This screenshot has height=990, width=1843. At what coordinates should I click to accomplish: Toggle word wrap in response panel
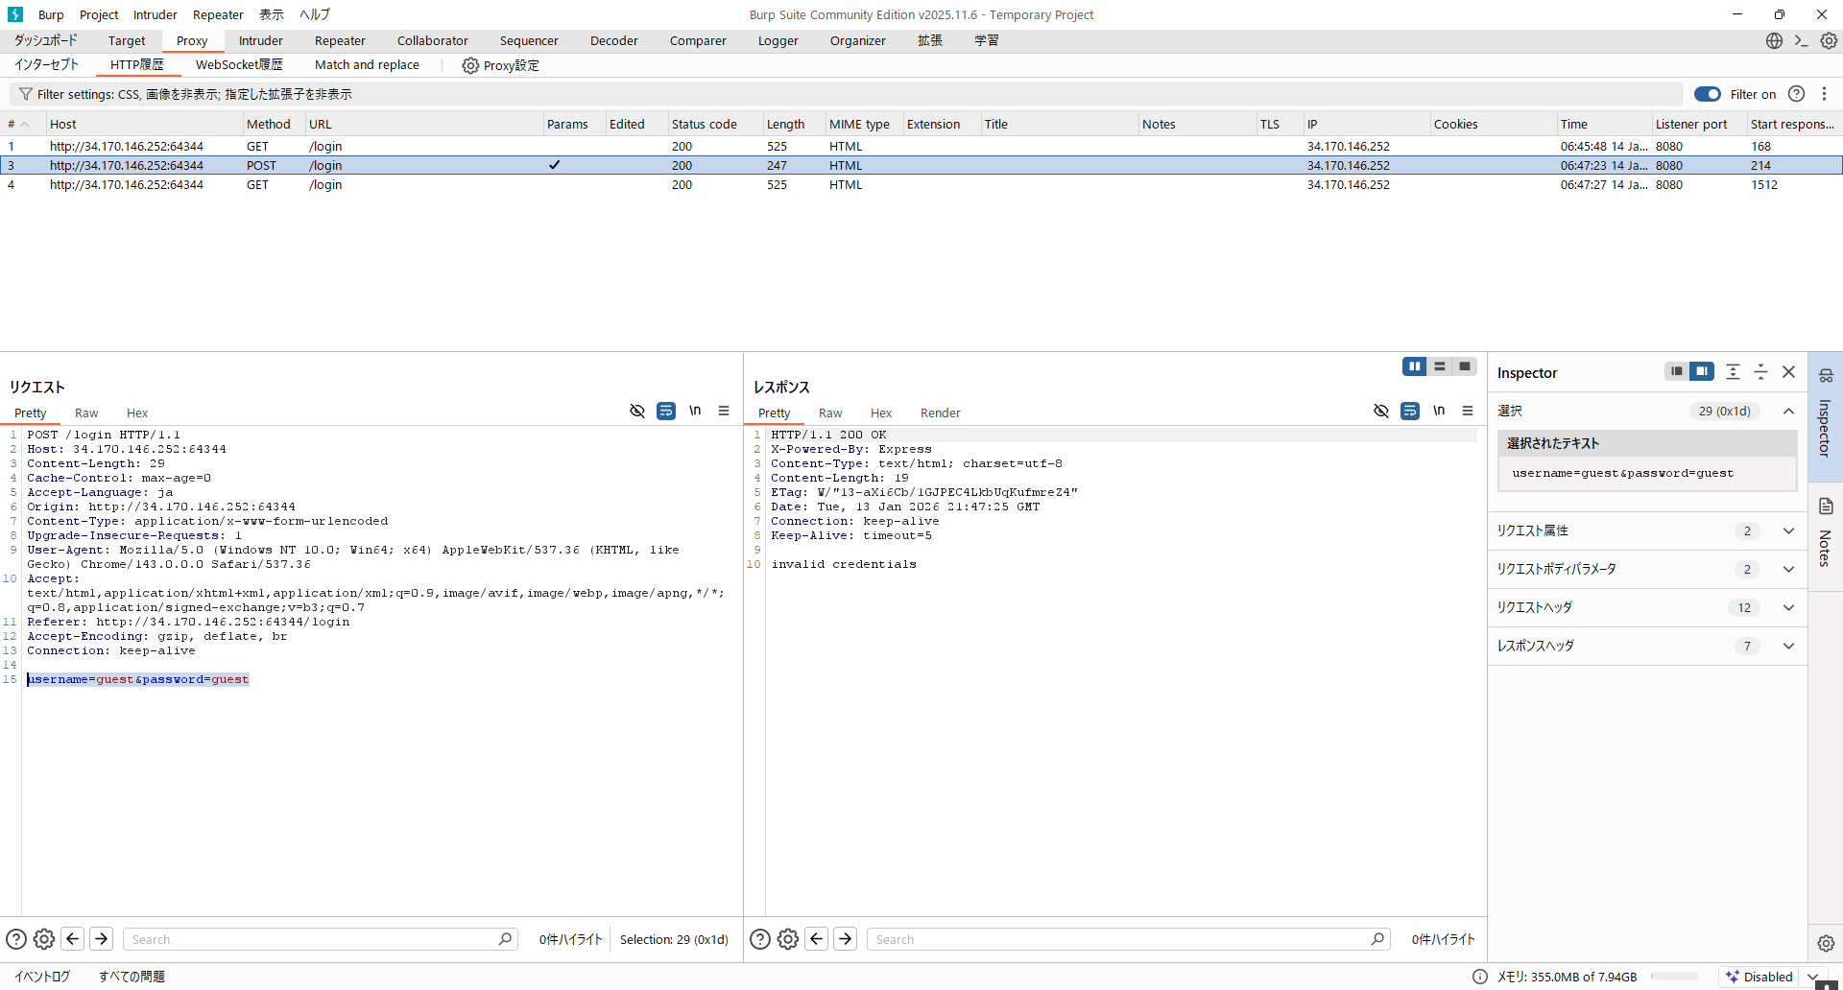coord(1410,411)
